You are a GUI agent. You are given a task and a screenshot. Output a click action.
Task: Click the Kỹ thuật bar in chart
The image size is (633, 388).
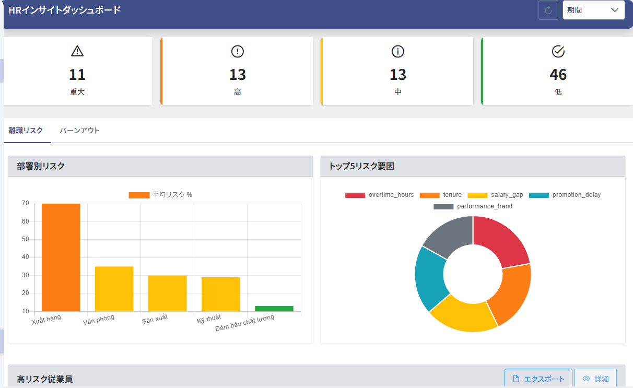pos(220,294)
